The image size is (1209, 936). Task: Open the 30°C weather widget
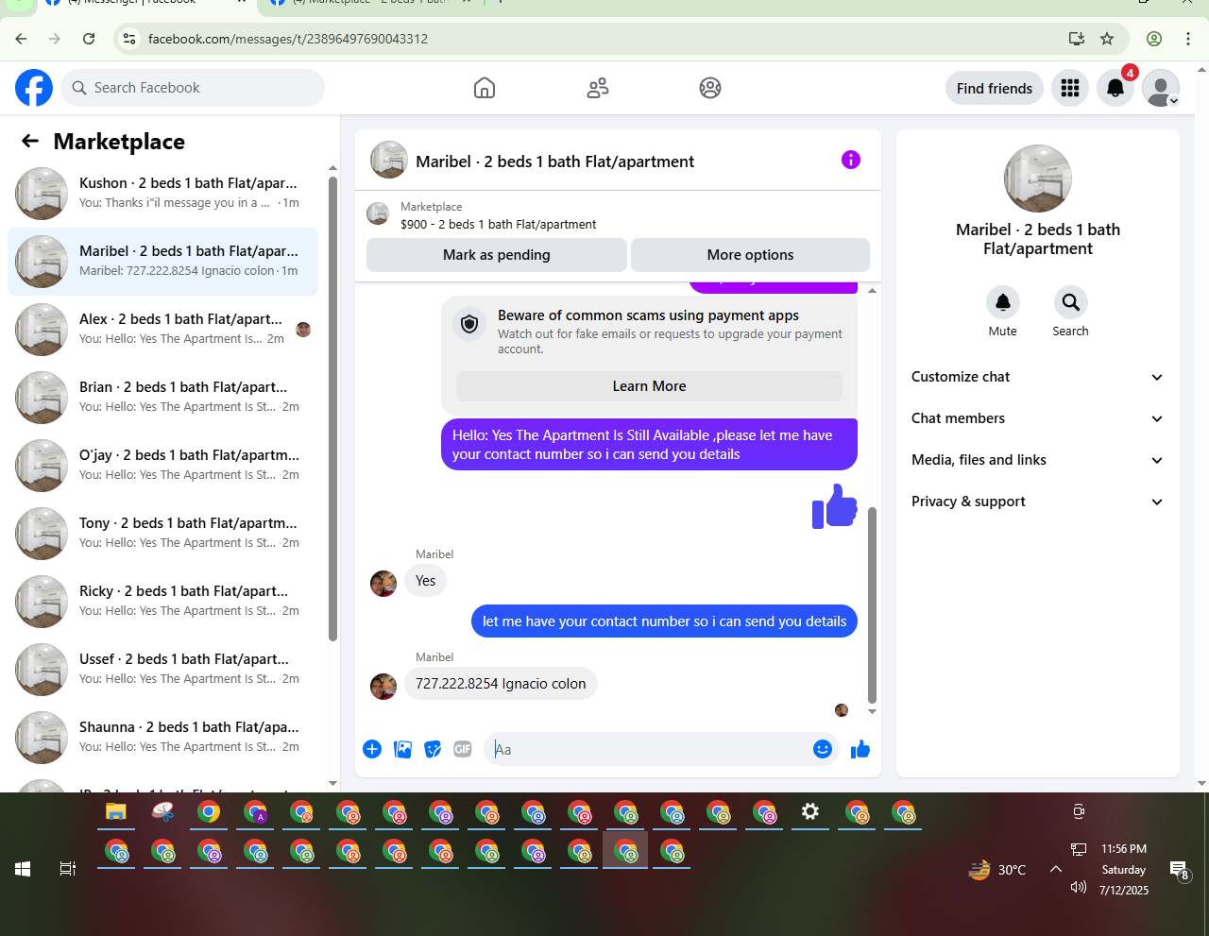coord(997,870)
